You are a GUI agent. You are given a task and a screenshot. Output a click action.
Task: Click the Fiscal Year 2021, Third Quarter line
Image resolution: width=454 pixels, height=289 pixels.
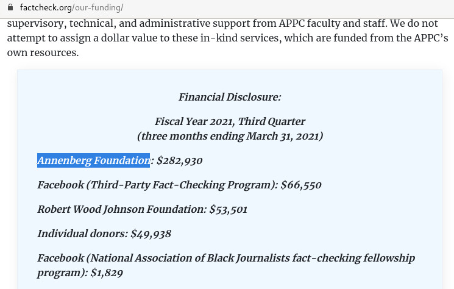(x=230, y=121)
